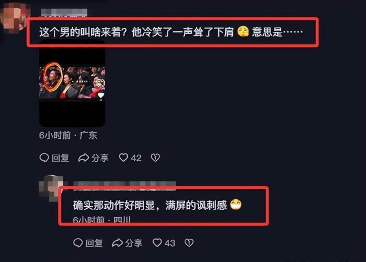The image size is (366, 262).
Task: Click the comment text starting with '这个男的叫啥来着'
Action: pyautogui.click(x=171, y=32)
